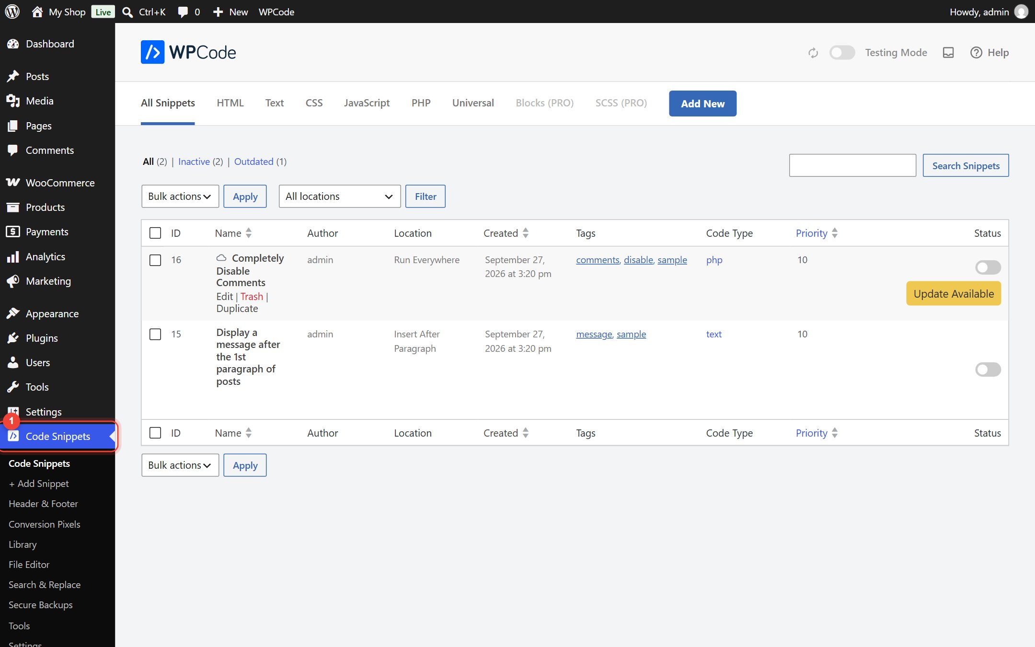Image resolution: width=1035 pixels, height=647 pixels.
Task: Activate the Display a message snippet toggle
Action: point(988,369)
